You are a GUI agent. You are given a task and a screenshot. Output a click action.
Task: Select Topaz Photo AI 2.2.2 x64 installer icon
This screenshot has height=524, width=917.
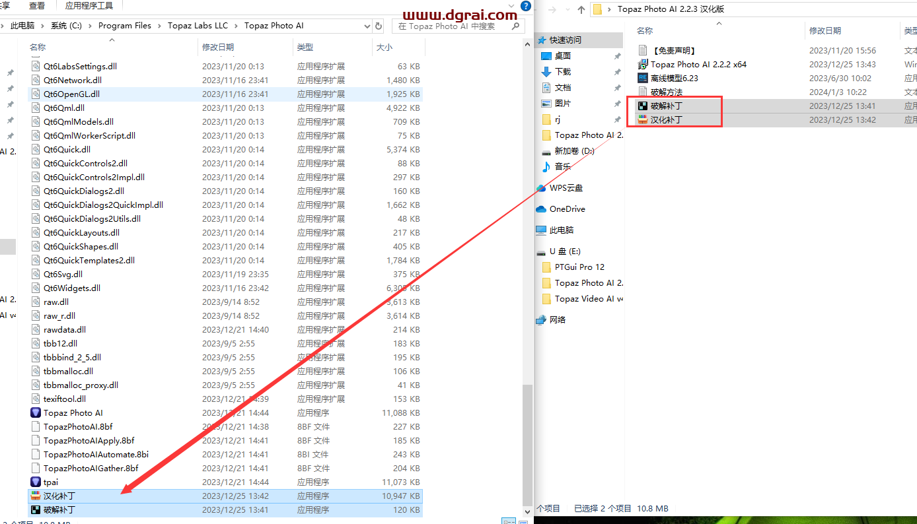643,64
